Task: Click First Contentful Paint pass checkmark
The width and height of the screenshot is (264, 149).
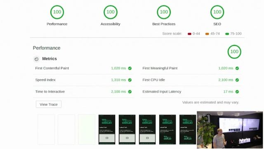Action: [x=130, y=68]
